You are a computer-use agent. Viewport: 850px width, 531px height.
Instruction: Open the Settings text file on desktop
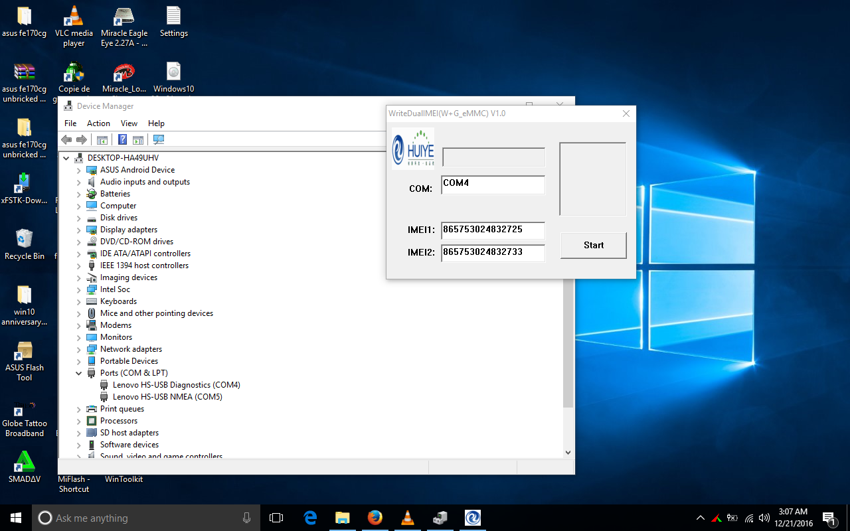tap(173, 23)
